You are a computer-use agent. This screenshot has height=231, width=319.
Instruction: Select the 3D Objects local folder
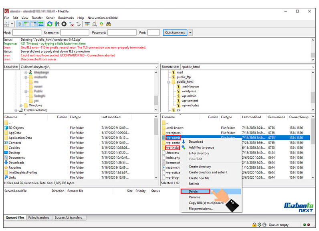click(16, 128)
